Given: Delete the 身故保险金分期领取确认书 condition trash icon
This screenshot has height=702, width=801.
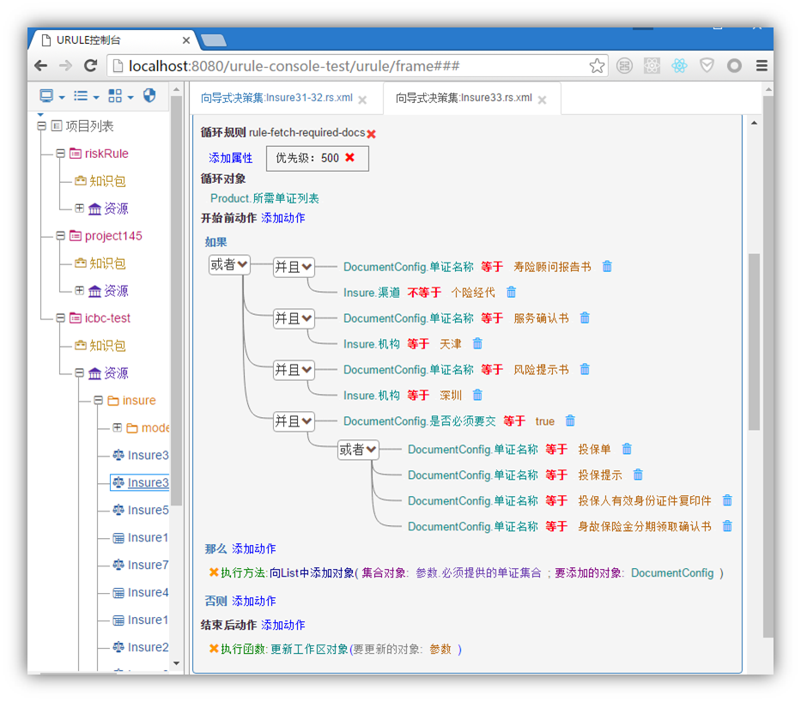Looking at the screenshot, I should (x=727, y=526).
